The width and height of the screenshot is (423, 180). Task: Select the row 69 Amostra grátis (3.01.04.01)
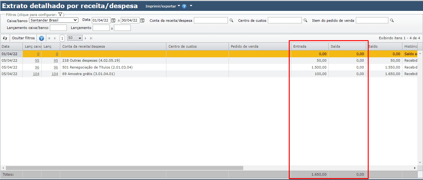click(x=209, y=74)
